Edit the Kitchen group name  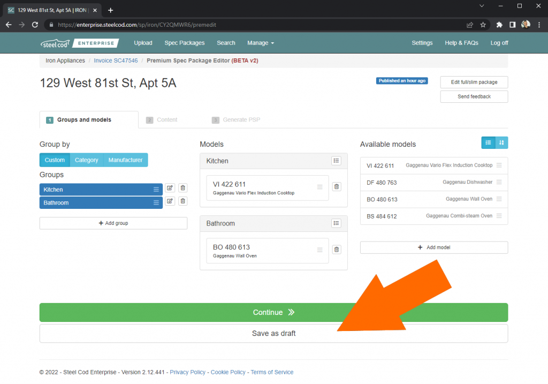click(x=170, y=188)
